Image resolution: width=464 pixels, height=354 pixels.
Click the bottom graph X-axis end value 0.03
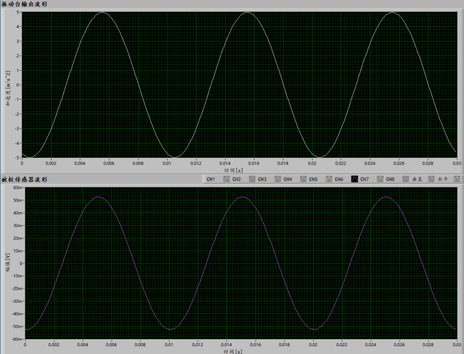[457, 345]
